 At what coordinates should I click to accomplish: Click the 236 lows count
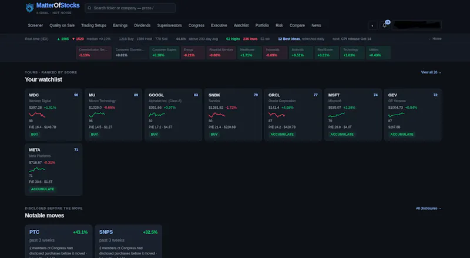click(x=250, y=39)
